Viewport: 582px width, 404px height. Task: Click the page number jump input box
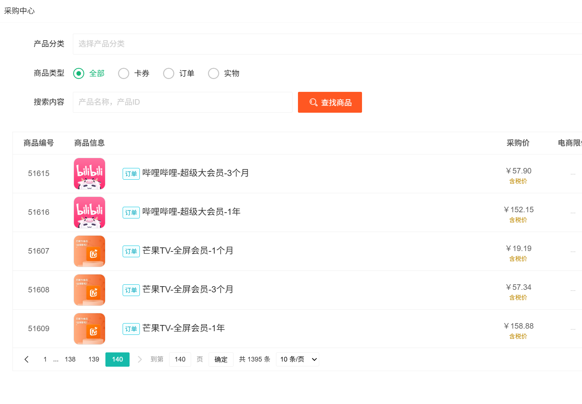pos(180,359)
